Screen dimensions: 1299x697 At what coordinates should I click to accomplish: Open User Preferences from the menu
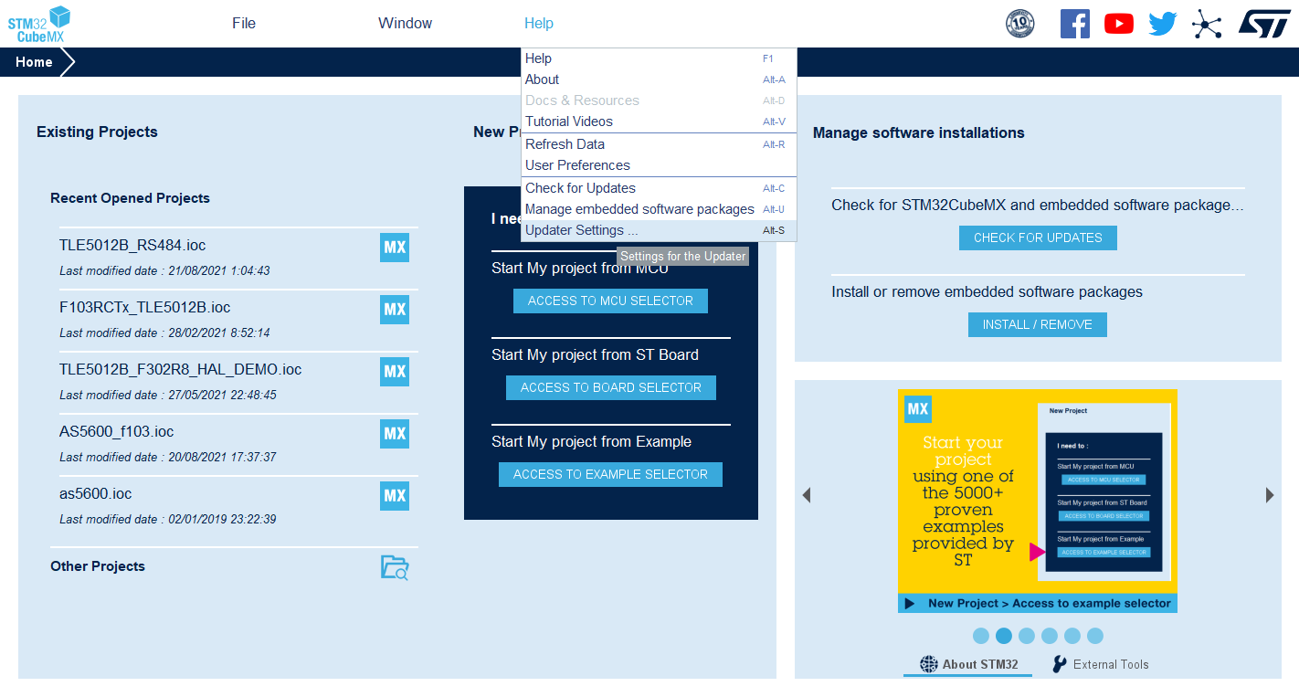pyautogui.click(x=659, y=165)
